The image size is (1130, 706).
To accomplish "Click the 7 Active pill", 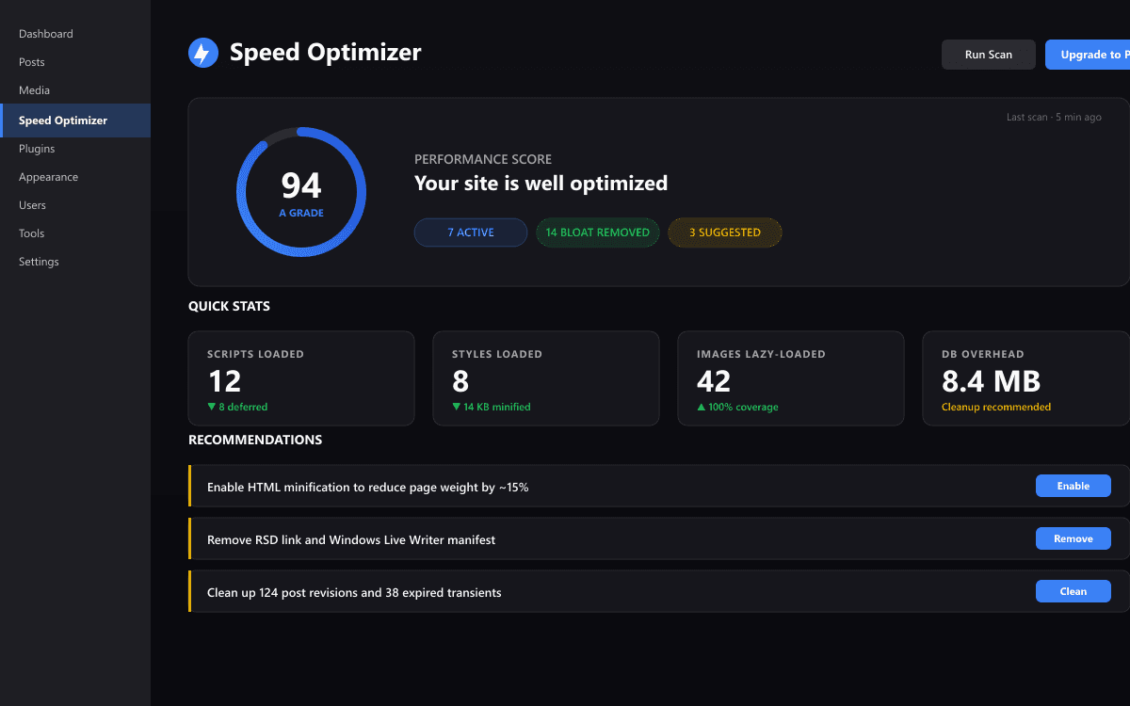I will click(471, 233).
